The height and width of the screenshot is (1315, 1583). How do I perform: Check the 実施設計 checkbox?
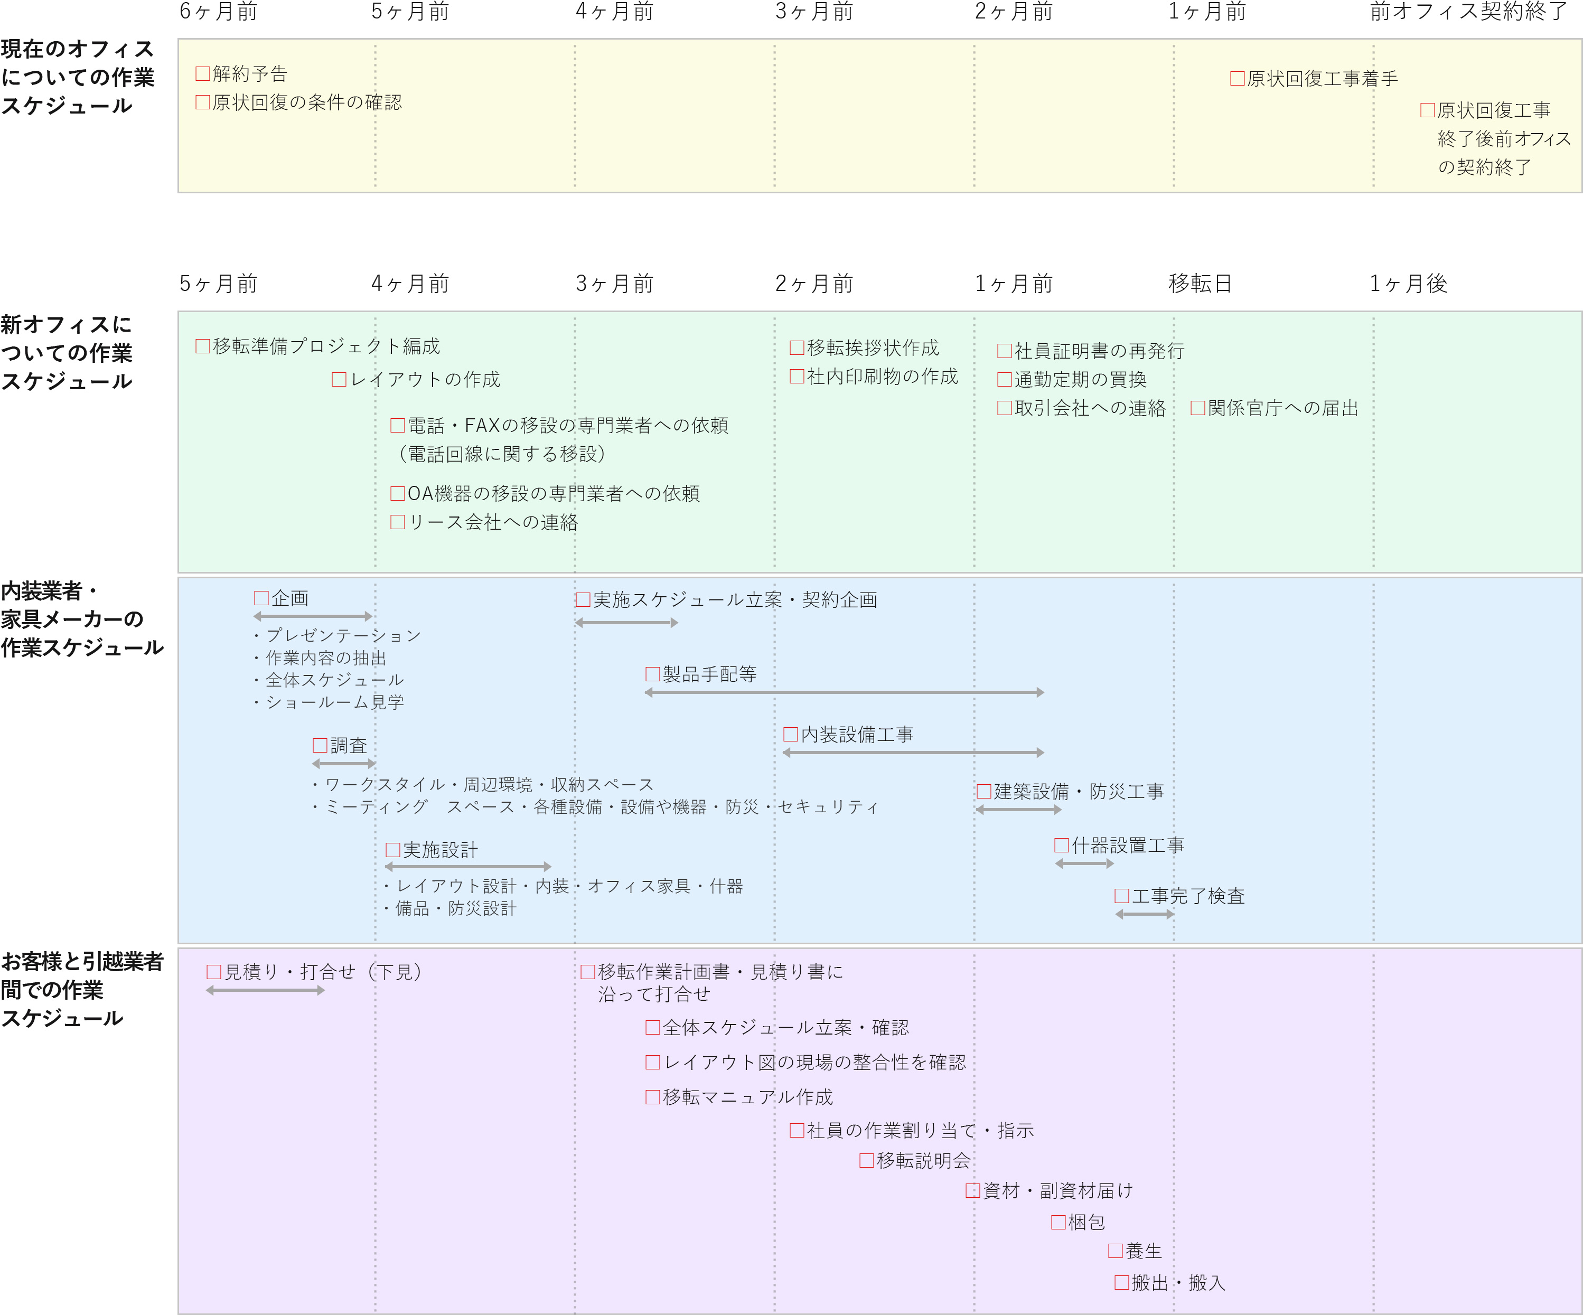(x=393, y=850)
